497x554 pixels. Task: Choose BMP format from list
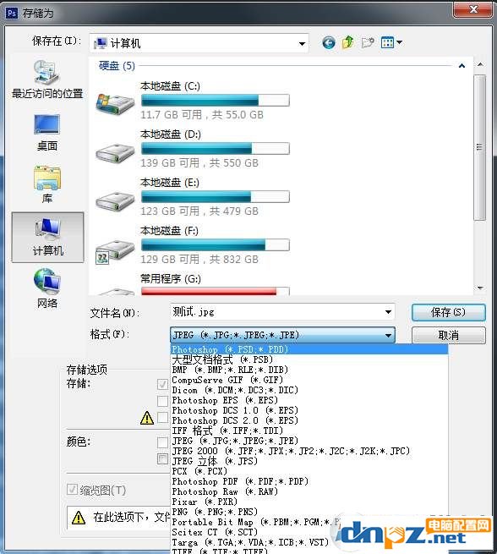(309, 370)
